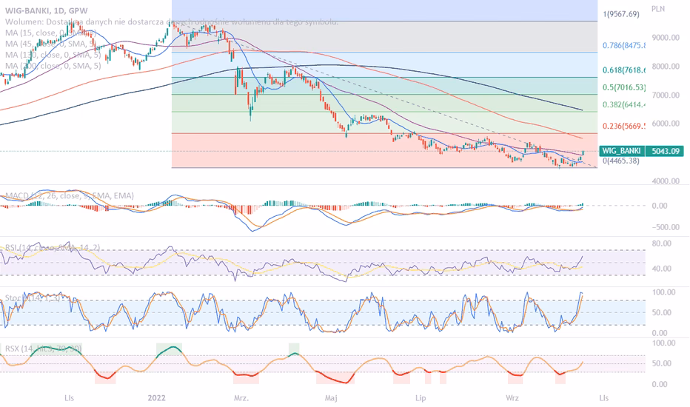The image size is (690, 407).
Task: Open the MA (130, close) indicator legend
Action: [53, 55]
